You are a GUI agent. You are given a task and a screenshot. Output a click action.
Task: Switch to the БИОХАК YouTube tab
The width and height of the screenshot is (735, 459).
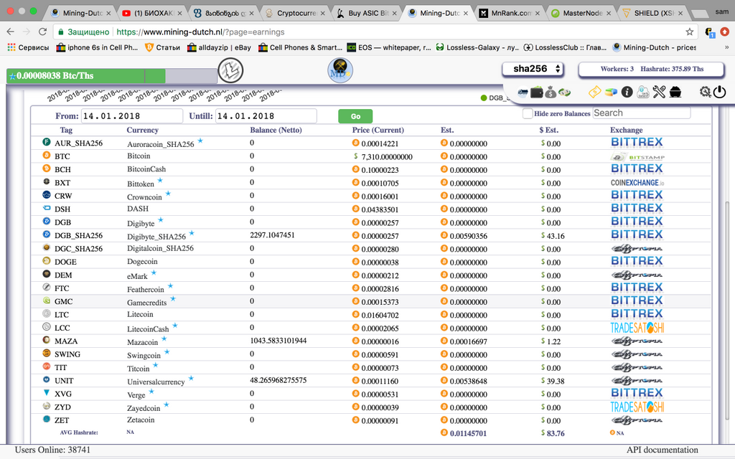coord(152,13)
